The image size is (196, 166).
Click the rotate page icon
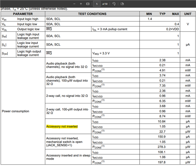click(x=114, y=4)
